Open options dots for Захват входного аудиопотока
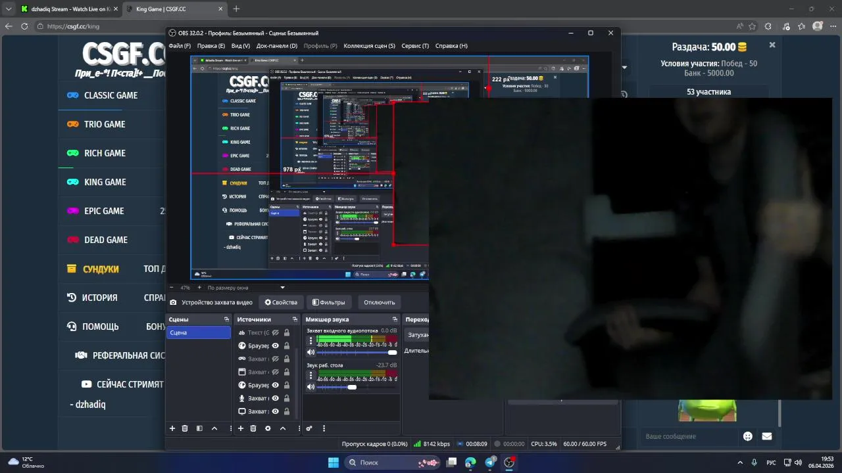 pyautogui.click(x=311, y=342)
